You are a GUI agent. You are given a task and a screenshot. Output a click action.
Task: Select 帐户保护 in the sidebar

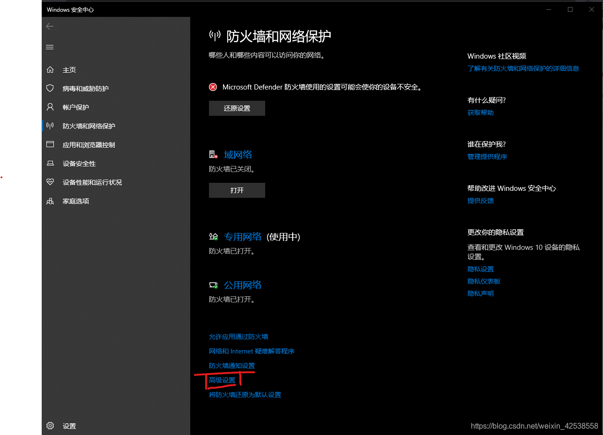tap(76, 107)
